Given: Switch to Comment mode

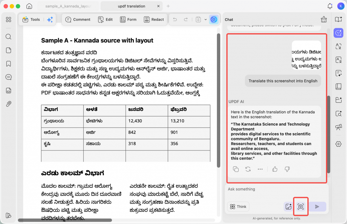Looking at the screenshot, I should pyautogui.click(x=78, y=19).
